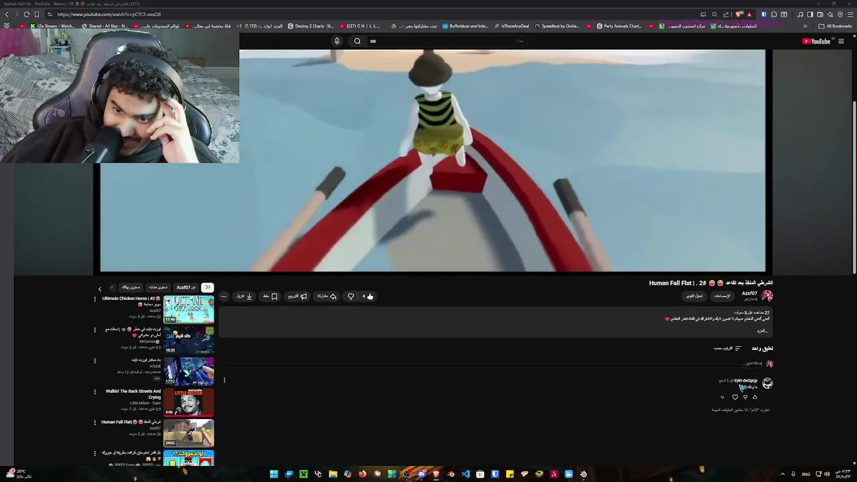Open File Explorer from the taskbar
The height and width of the screenshot is (482, 857).
click(x=333, y=474)
